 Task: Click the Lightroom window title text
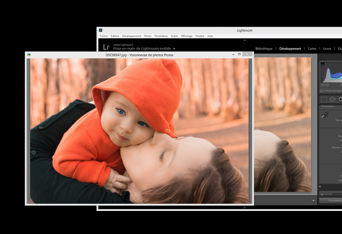pos(244,30)
